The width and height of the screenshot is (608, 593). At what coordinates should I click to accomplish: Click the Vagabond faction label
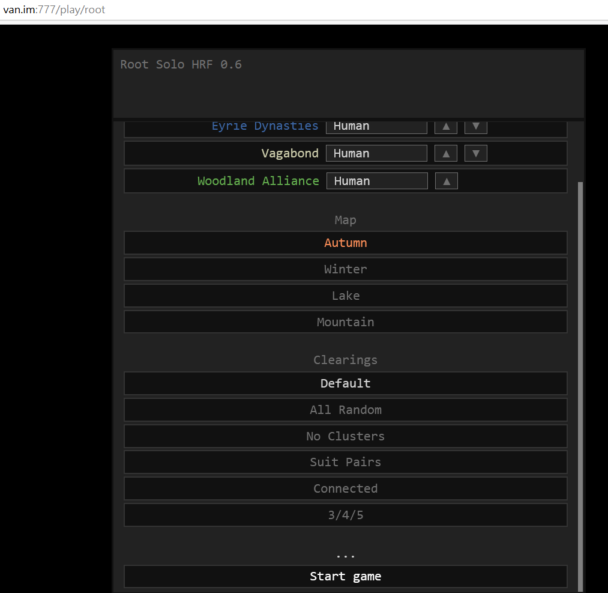pos(290,153)
